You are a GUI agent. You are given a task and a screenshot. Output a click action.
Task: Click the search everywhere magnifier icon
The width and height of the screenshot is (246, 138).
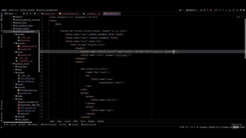point(238,10)
